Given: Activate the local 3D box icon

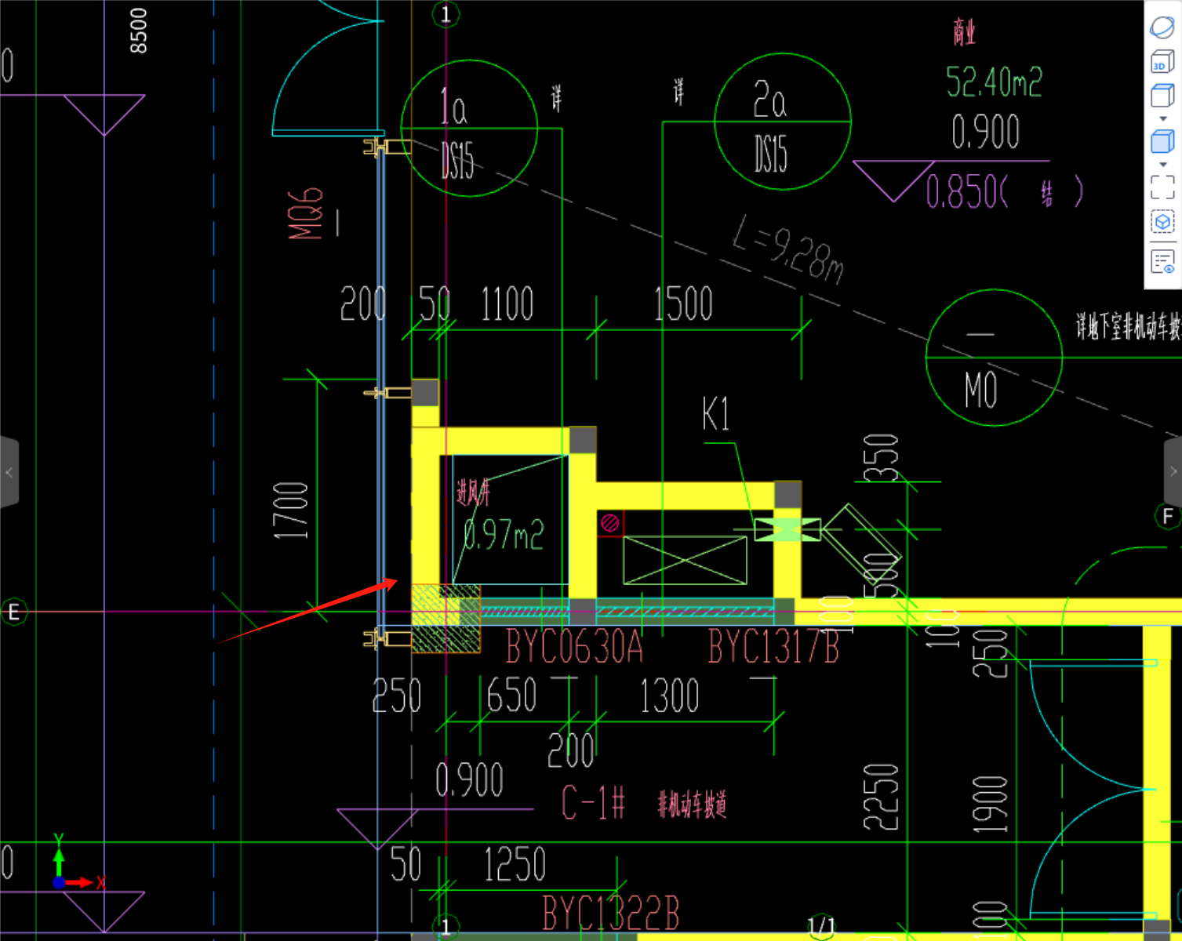Looking at the screenshot, I should tap(1162, 223).
